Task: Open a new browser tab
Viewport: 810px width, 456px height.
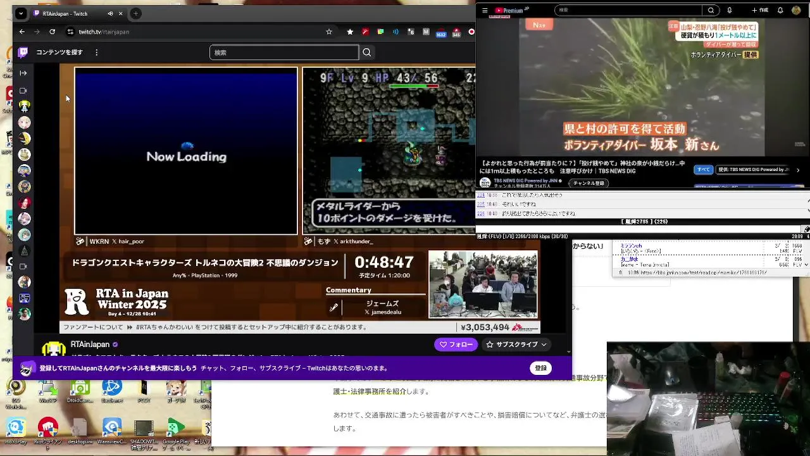Action: tap(135, 13)
